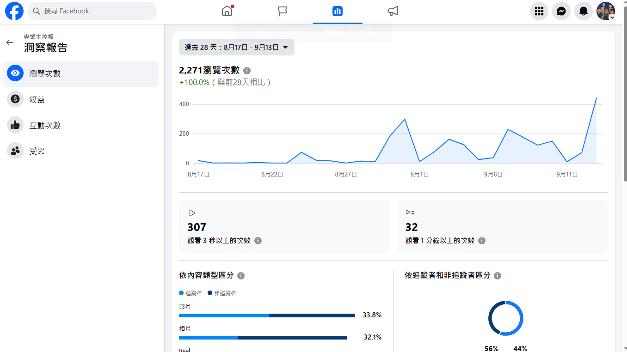Open the Ads megaphone icon
The height and width of the screenshot is (352, 627).
click(393, 11)
